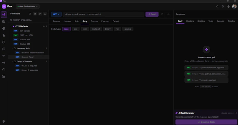The width and height of the screenshot is (238, 125).
Task: Click the bookmark icon next to Send
Action: click(x=162, y=14)
